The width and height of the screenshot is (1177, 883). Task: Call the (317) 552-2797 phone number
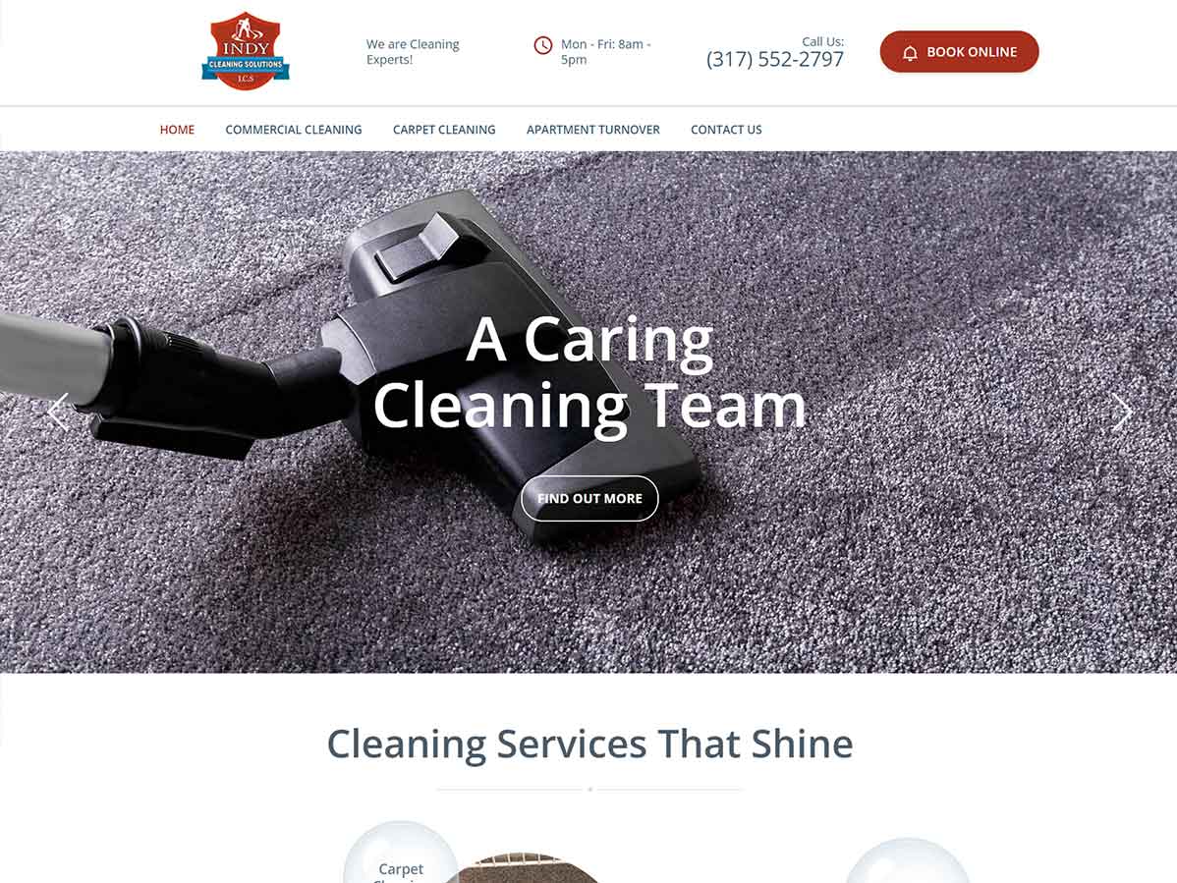click(x=774, y=59)
